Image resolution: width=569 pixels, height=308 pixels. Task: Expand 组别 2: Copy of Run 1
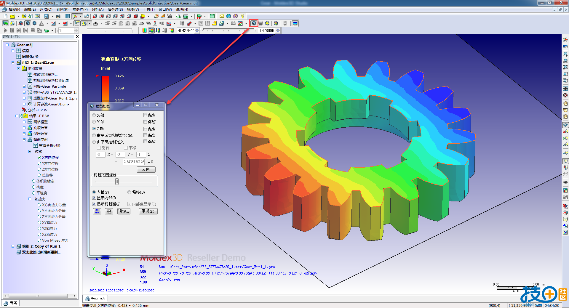pyautogui.click(x=13, y=246)
